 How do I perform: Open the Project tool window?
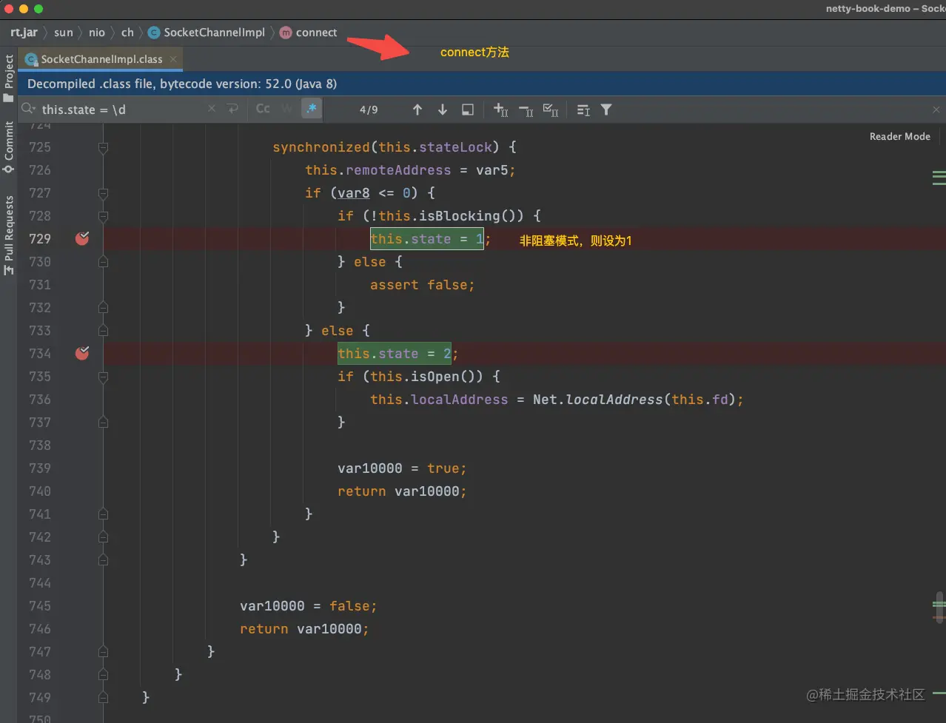coord(9,78)
